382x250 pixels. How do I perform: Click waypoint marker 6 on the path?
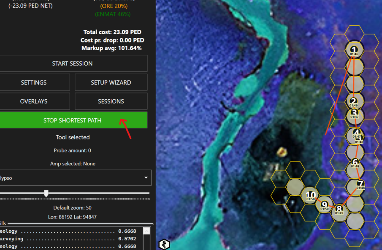(355, 163)
